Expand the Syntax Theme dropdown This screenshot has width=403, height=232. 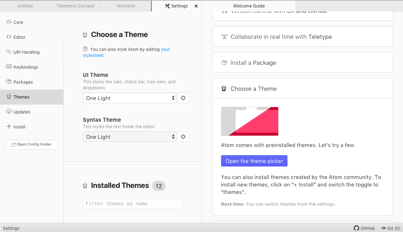(129, 137)
